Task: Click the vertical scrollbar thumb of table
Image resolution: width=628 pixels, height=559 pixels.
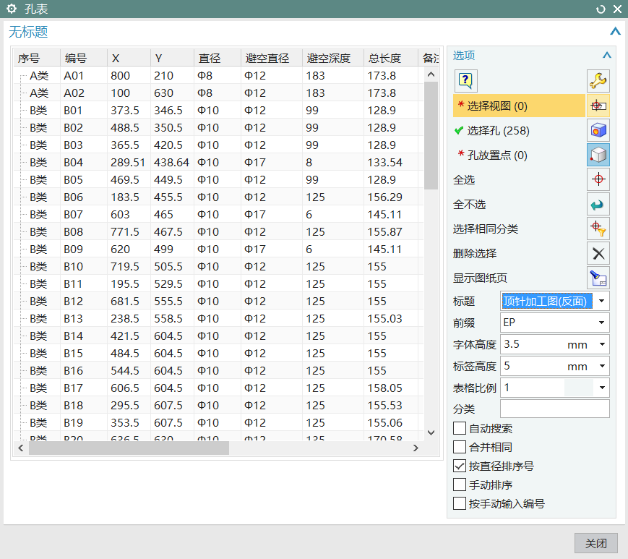Action: coord(431,135)
